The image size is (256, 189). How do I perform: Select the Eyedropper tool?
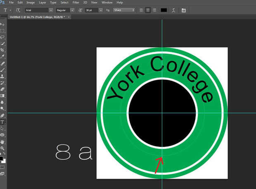click(x=2, y=56)
